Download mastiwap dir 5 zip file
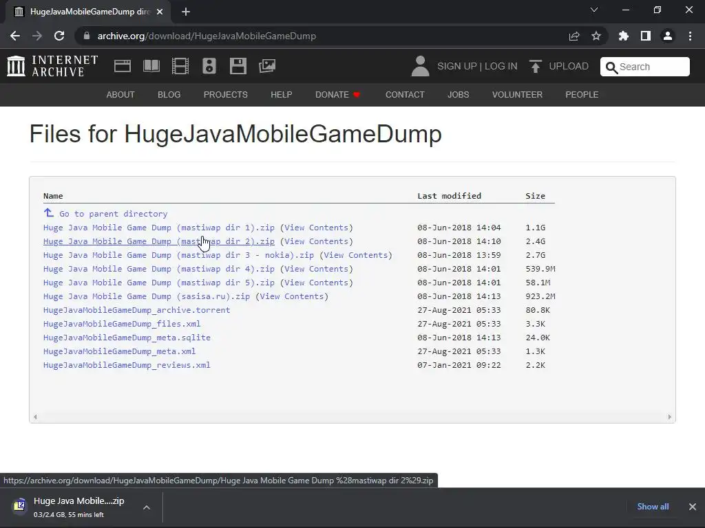The width and height of the screenshot is (705, 528). (x=159, y=283)
